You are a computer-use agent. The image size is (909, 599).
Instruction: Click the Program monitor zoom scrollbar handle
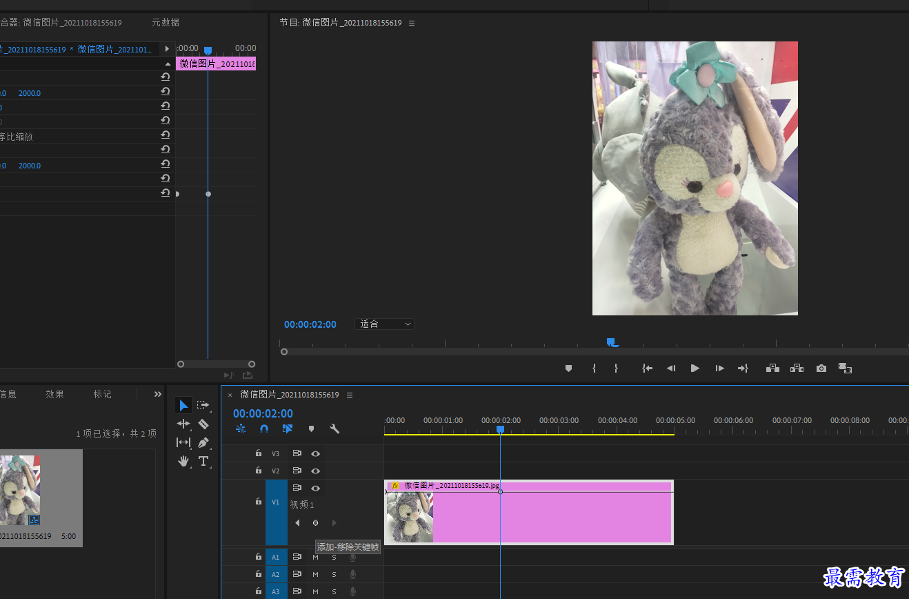click(x=283, y=351)
